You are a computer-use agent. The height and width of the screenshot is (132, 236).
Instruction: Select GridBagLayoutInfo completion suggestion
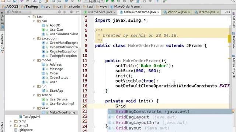click(170, 122)
